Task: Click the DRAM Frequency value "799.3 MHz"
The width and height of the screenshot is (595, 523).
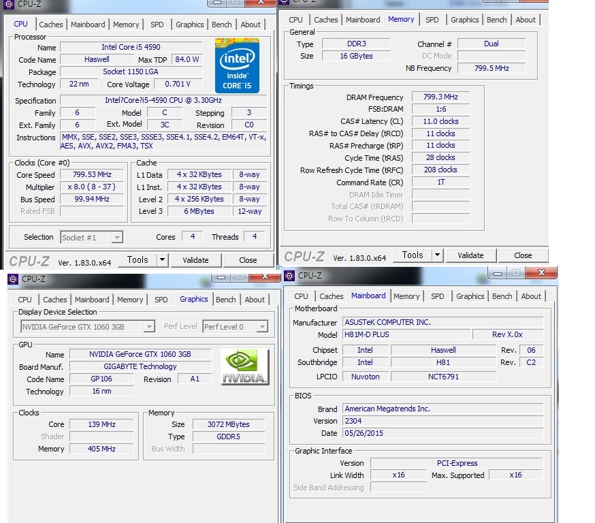Action: [440, 97]
